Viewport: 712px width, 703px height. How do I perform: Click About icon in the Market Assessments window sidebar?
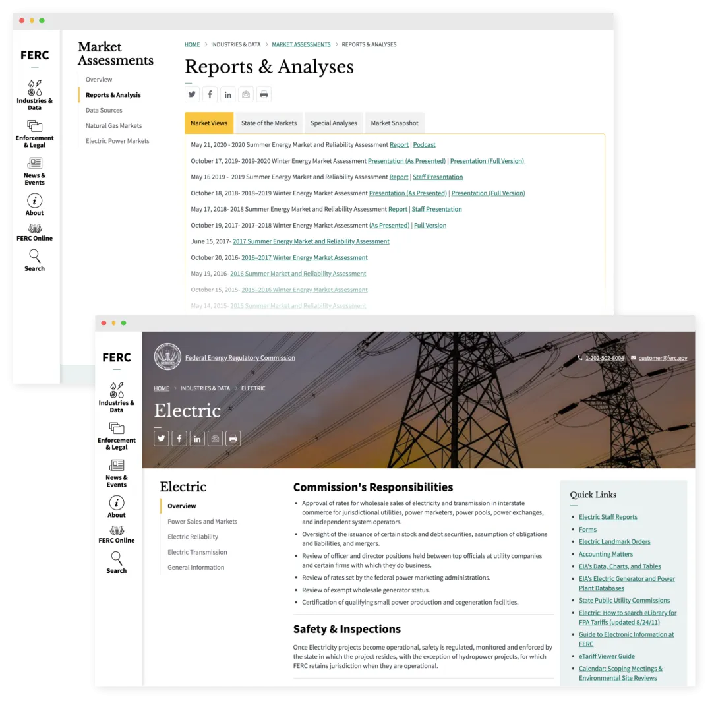(35, 205)
